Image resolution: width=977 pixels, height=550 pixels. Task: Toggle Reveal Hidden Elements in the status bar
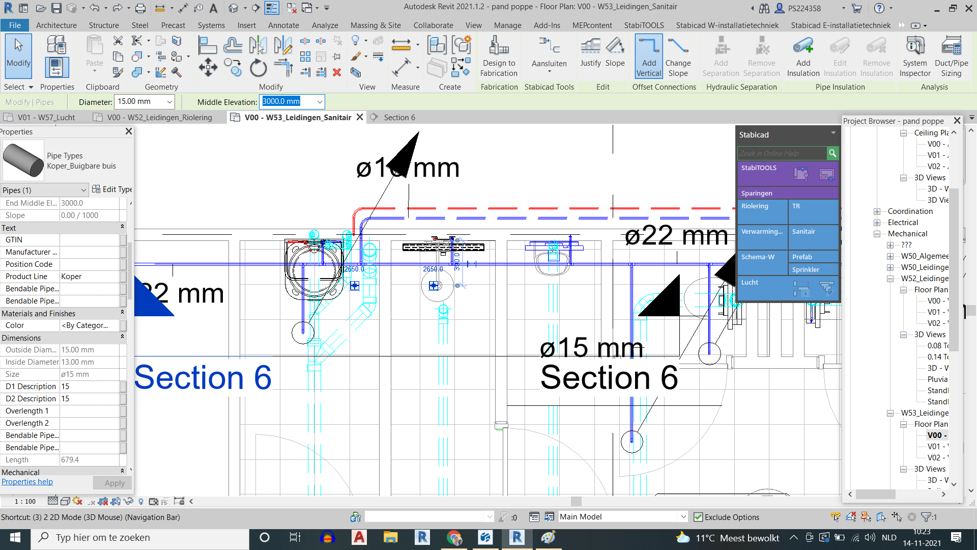[x=141, y=501]
